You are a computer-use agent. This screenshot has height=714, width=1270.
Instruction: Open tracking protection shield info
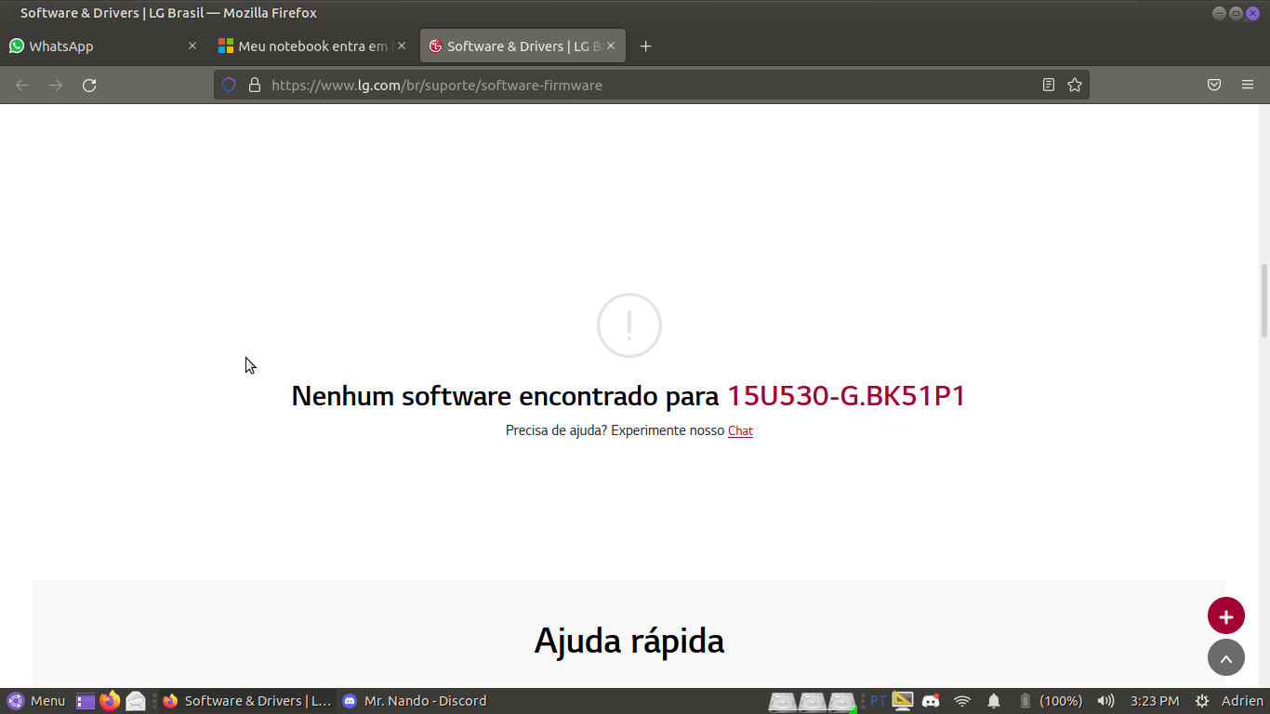pyautogui.click(x=229, y=85)
